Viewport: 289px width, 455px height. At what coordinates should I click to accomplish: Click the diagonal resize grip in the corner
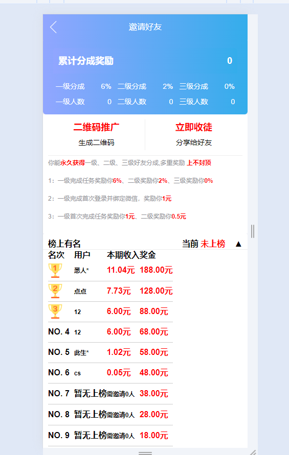(253, 452)
